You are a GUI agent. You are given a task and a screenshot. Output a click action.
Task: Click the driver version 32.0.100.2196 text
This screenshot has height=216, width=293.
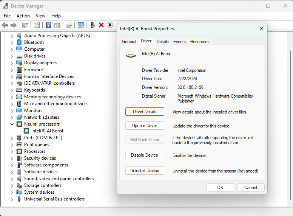[x=190, y=87]
